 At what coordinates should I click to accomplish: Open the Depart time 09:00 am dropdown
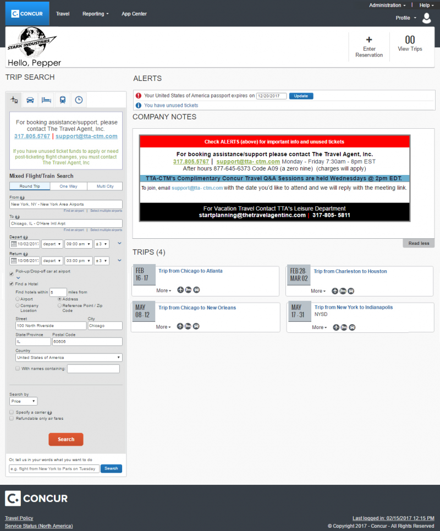coord(79,244)
